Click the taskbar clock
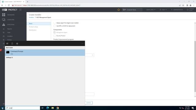 187,108
